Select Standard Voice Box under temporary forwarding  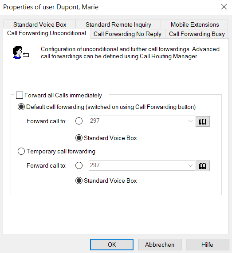point(79,181)
